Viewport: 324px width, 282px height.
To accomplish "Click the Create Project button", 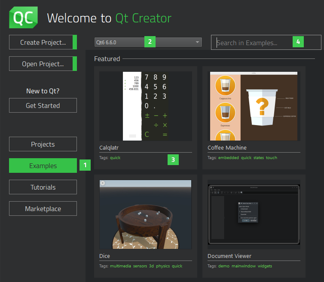I will tap(43, 43).
